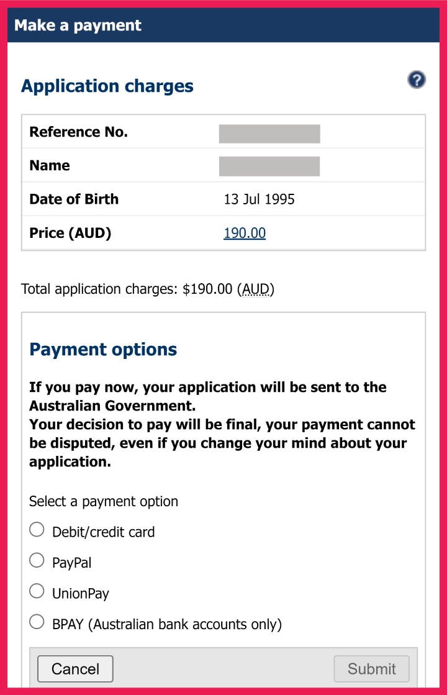Choose PayPal as the payment option

(x=37, y=560)
